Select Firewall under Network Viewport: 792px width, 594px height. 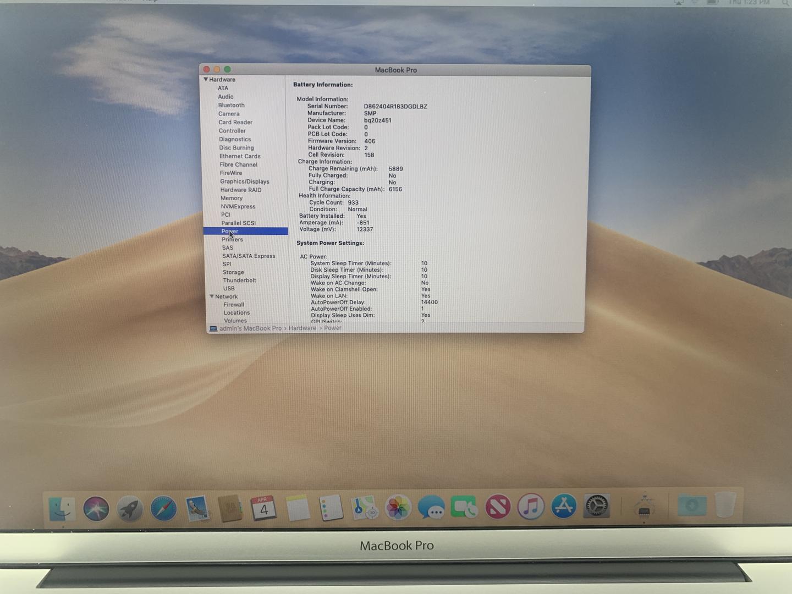[x=234, y=305]
